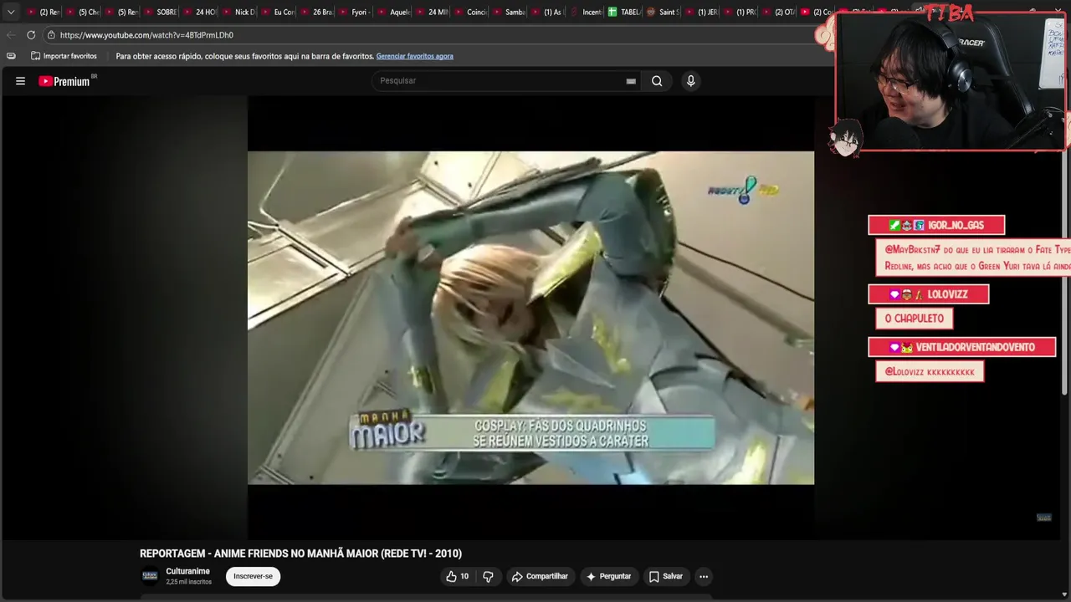Switch to the (2) OTA tab
The width and height of the screenshot is (1071, 602).
click(x=778, y=12)
